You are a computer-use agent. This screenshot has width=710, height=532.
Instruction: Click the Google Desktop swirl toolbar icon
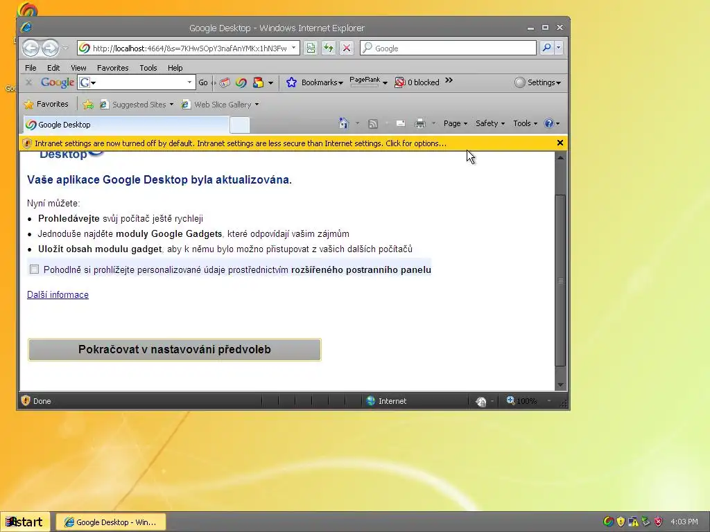(241, 82)
